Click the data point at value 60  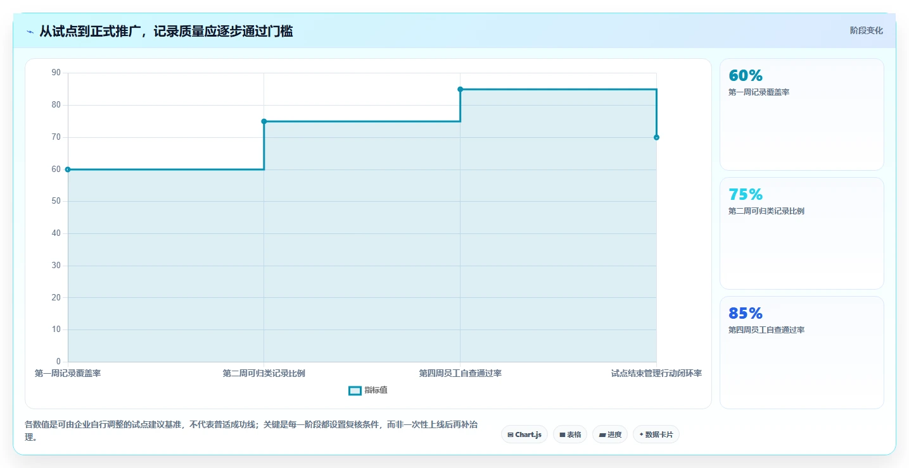click(68, 169)
